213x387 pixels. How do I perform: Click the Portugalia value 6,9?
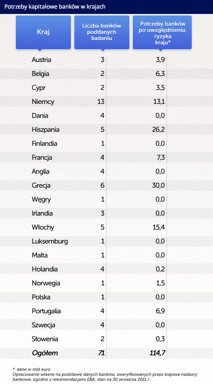[160, 311]
